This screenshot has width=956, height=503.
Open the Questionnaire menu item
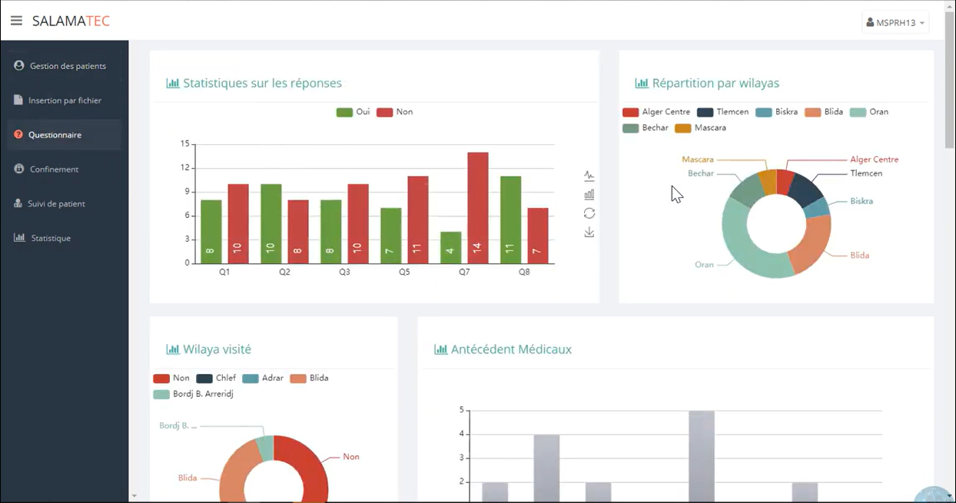55,135
